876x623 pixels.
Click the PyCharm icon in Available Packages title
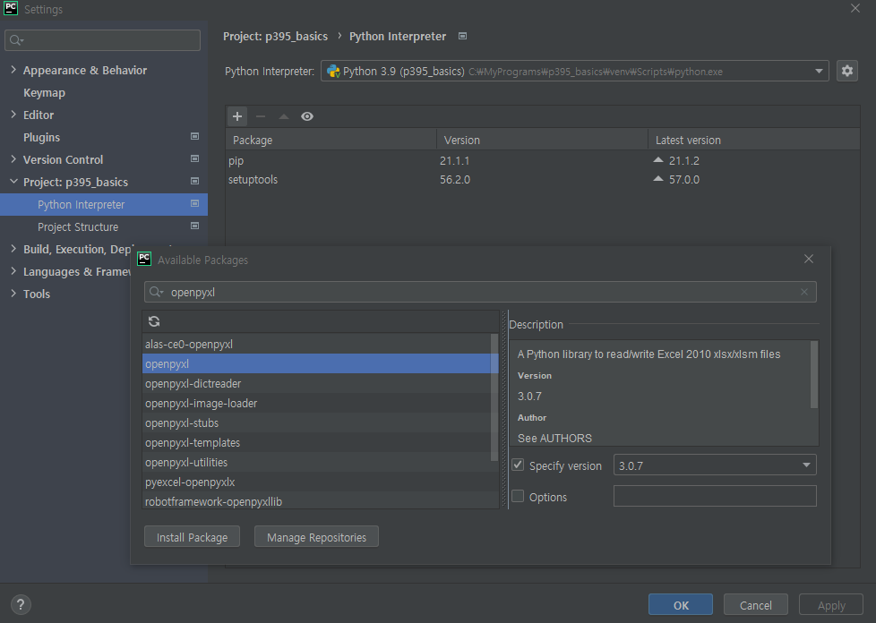click(144, 259)
